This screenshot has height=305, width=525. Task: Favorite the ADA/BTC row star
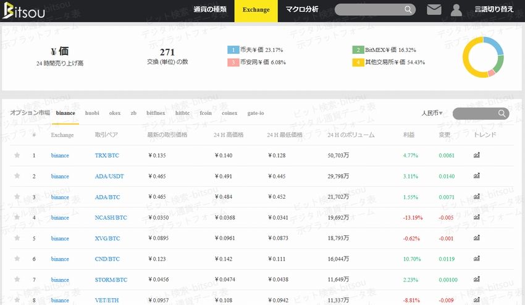tap(17, 196)
